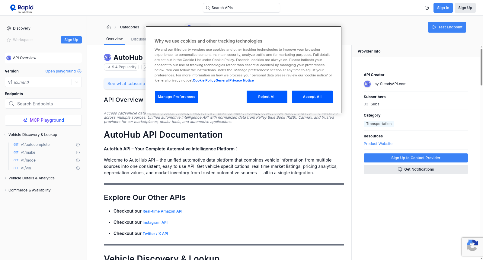Click the Get Notifications button
This screenshot has width=483, height=260.
[416, 169]
